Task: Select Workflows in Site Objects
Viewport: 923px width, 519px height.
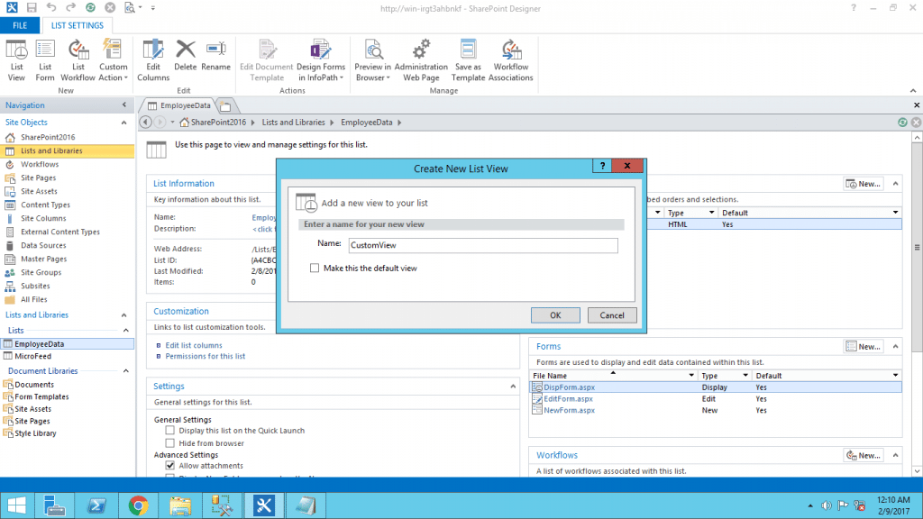Action: (x=40, y=164)
